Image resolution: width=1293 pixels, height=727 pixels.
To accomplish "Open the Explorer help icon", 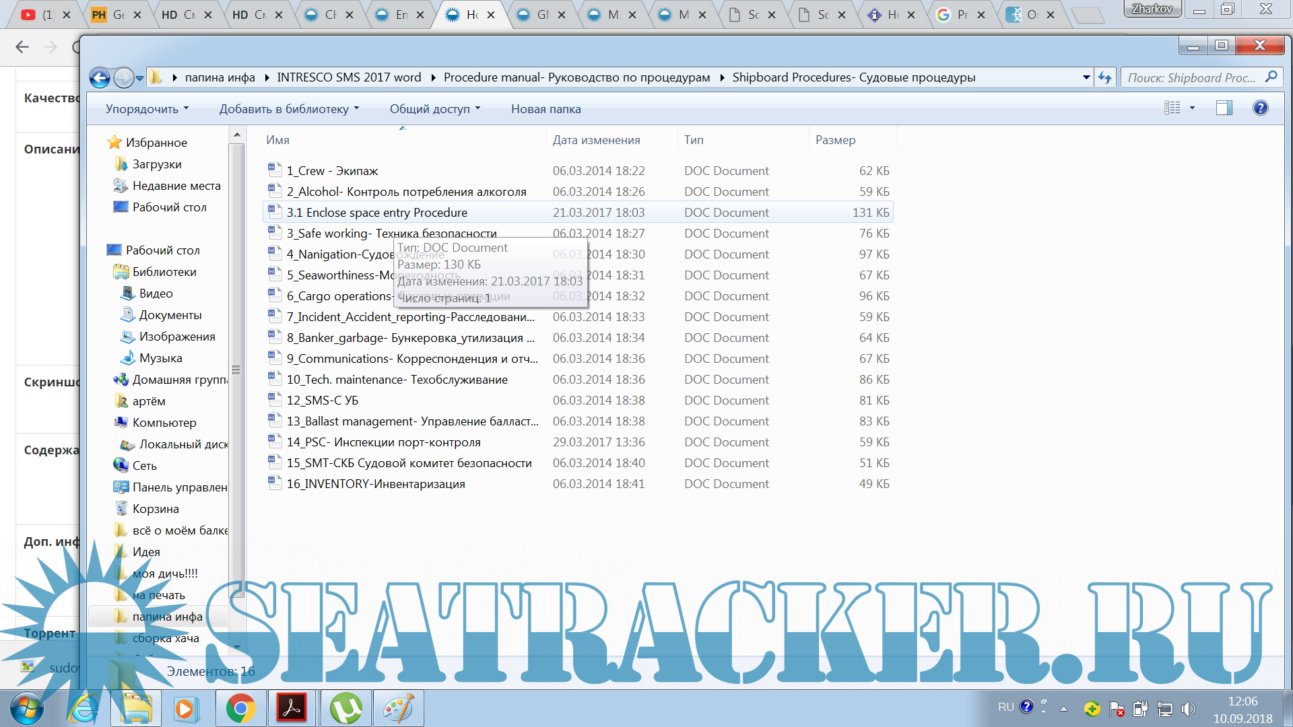I will 1260,108.
